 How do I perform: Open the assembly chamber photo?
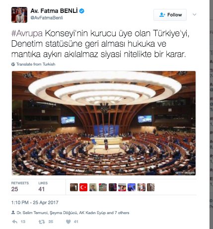[x=104, y=123]
